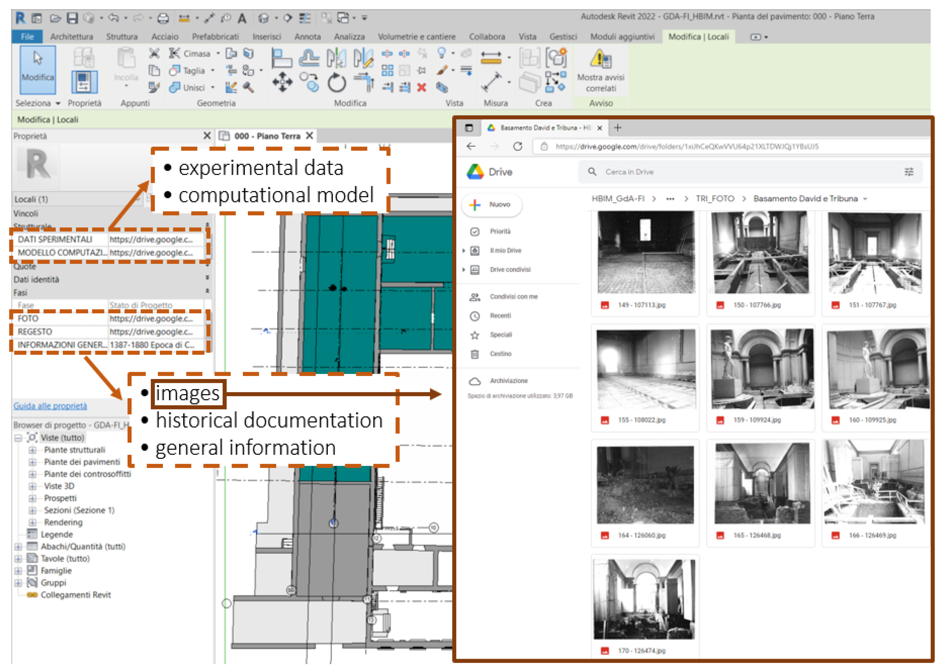Open the Seleziona dropdown arrow

coord(58,104)
